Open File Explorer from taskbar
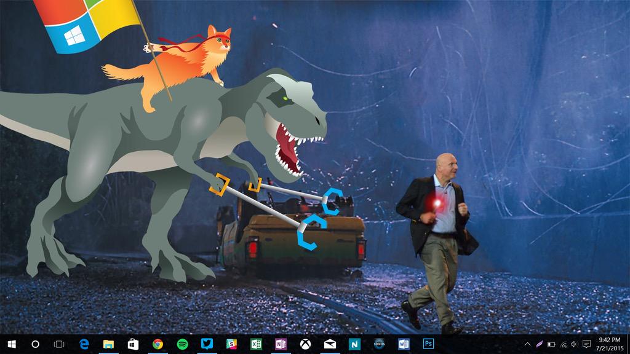The width and height of the screenshot is (630, 354). point(108,344)
